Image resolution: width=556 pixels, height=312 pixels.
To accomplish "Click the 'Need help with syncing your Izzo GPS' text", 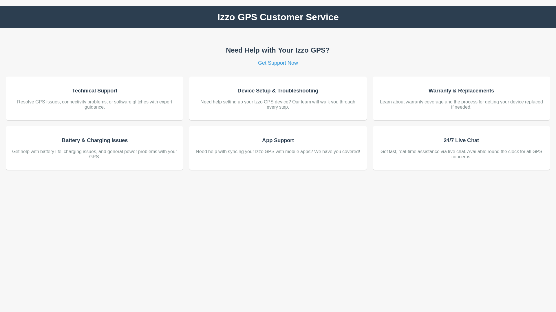I will (x=278, y=152).
